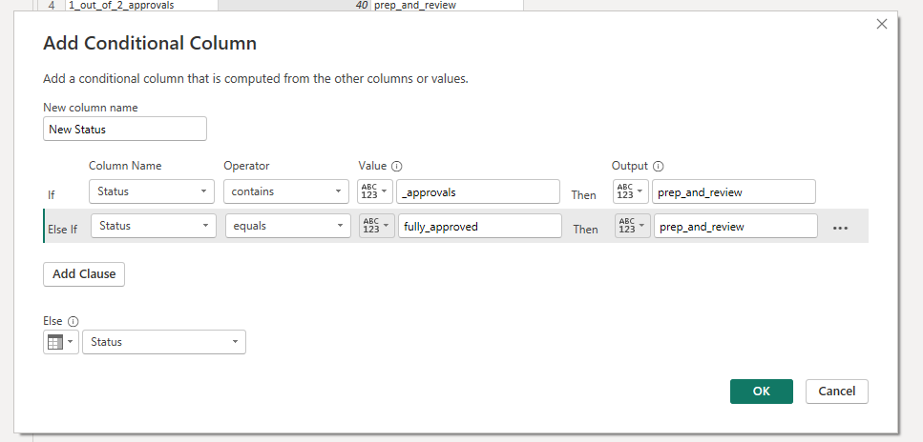Select the cell showing 40 in background table
923x442 pixels.
(294, 6)
